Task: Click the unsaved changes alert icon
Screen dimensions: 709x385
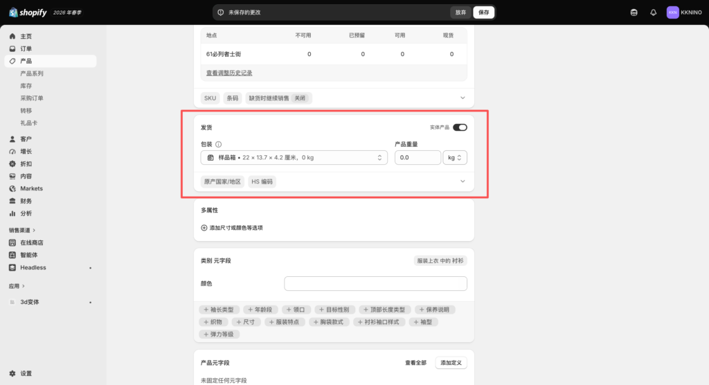Action: tap(221, 12)
